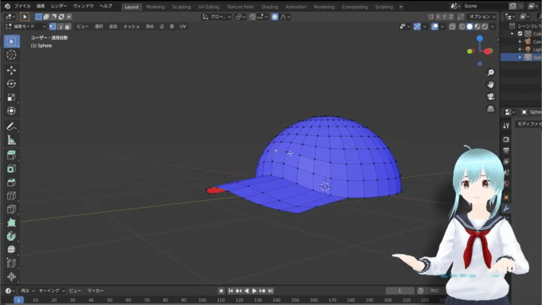Open the gizmo options dropdown arrow
Screen dimensions: 542x305
point(425,27)
